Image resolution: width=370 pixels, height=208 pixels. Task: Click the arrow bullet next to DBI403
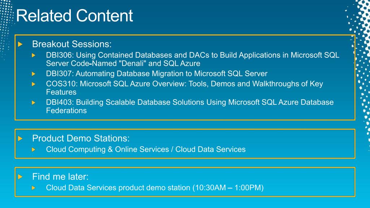[34, 103]
